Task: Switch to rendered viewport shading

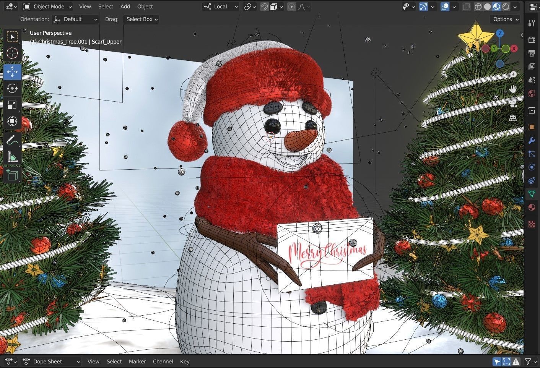Action: coord(506,6)
